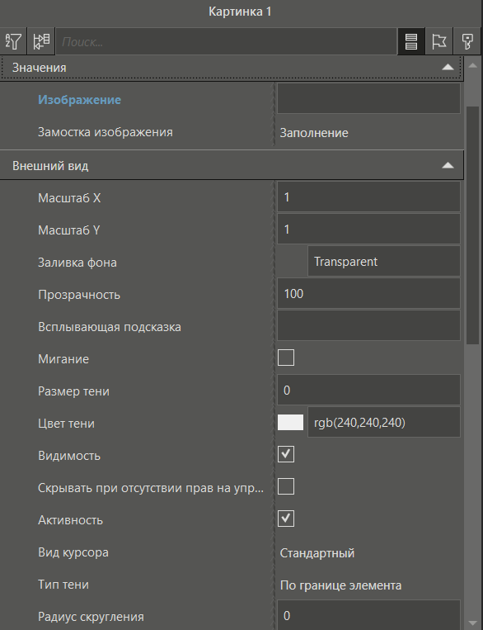Uncheck the Активность checkbox
The height and width of the screenshot is (630, 483).
(286, 519)
